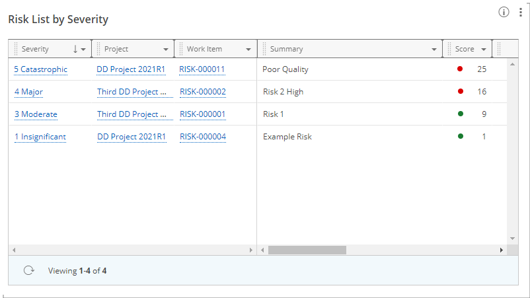Open work item RISK-000002

(202, 92)
